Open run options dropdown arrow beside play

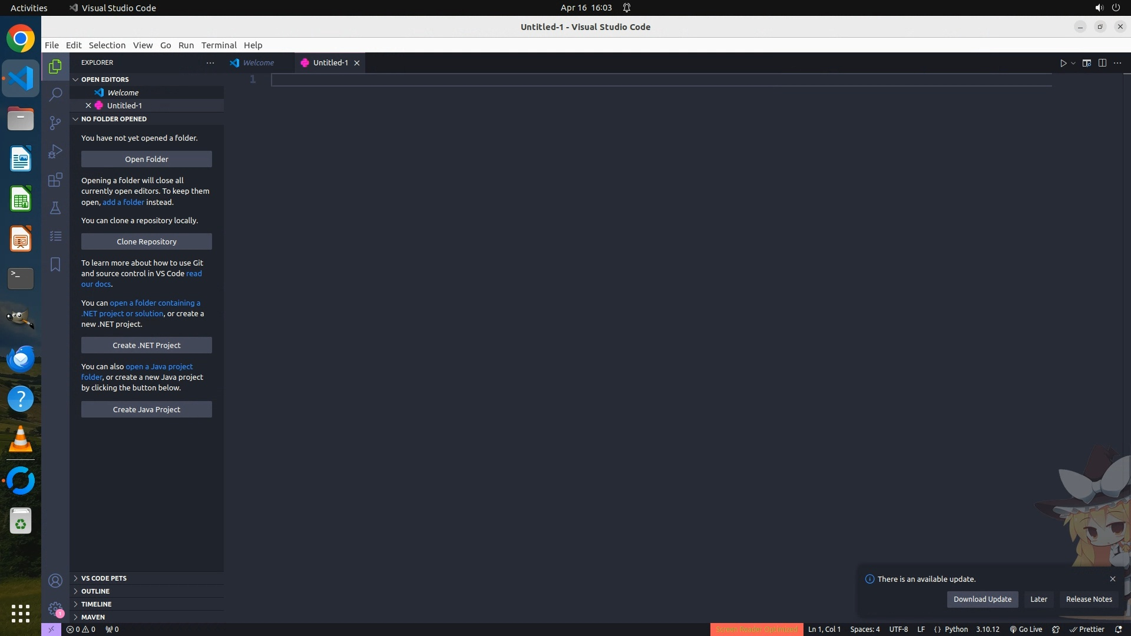click(1073, 63)
